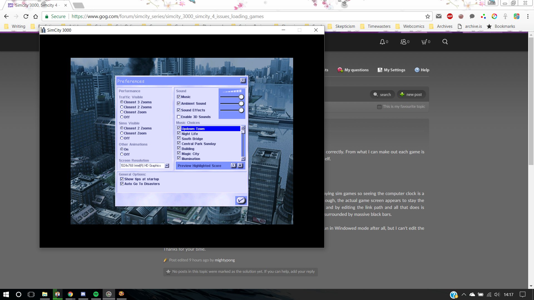
Task: Open the Windows Start menu
Action: (6, 294)
